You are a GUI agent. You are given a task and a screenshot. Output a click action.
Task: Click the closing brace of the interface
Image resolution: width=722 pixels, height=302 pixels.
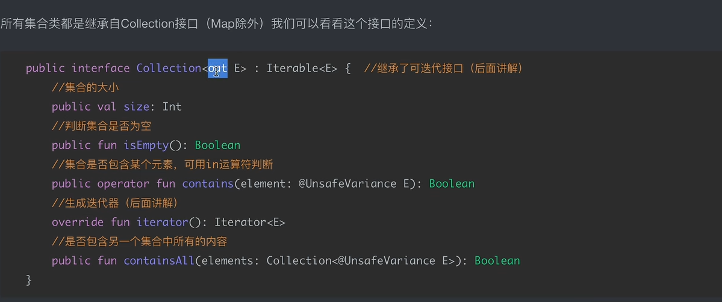tap(28, 280)
